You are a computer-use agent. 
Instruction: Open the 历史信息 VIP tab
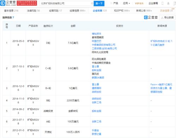pos(166,11)
